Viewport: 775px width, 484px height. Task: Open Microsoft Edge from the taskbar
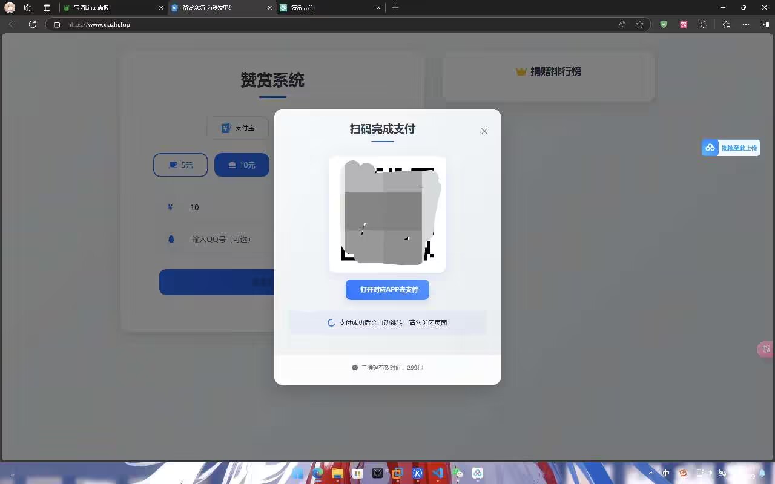(x=317, y=473)
